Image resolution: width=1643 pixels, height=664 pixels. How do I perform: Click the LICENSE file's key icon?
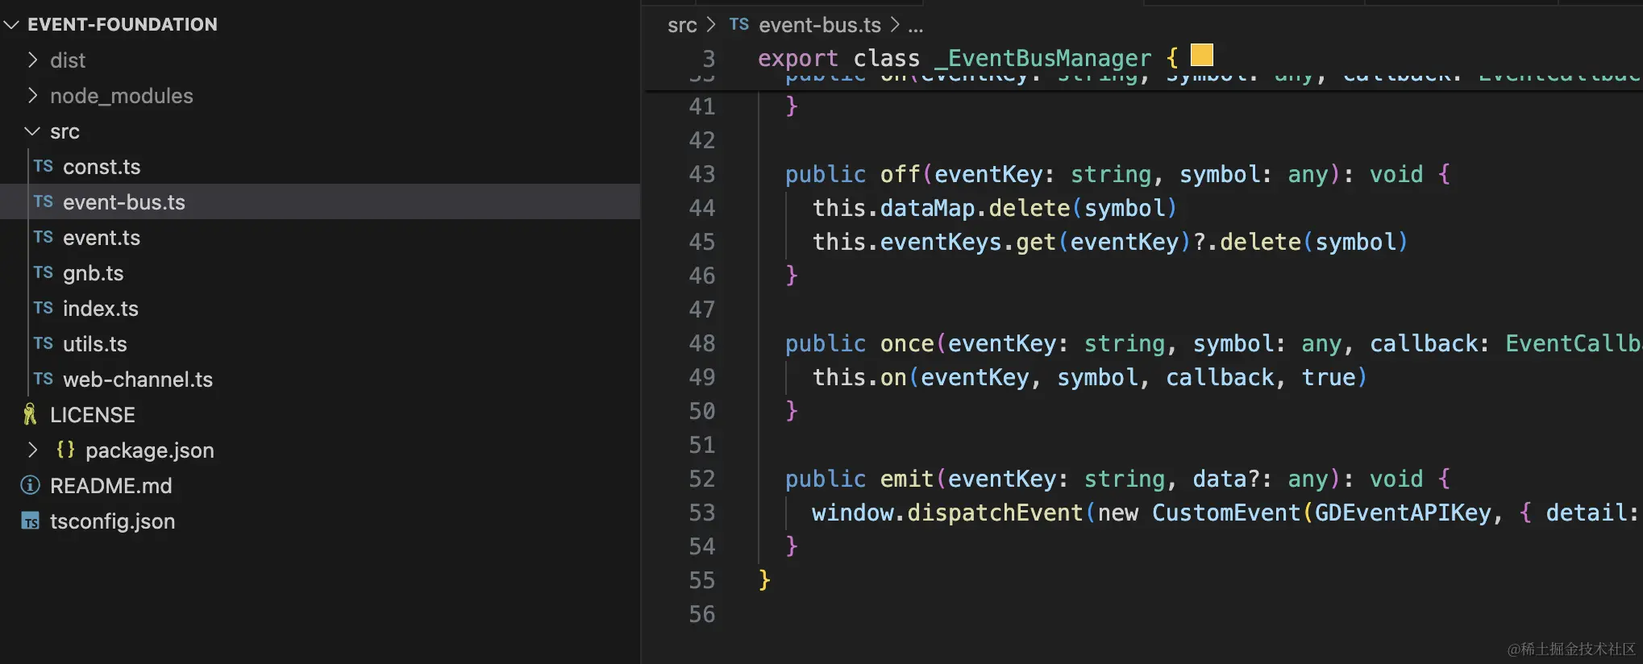click(30, 414)
